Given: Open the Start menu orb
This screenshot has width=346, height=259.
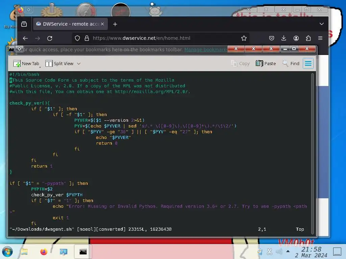Looking at the screenshot, I should (x=7, y=252).
